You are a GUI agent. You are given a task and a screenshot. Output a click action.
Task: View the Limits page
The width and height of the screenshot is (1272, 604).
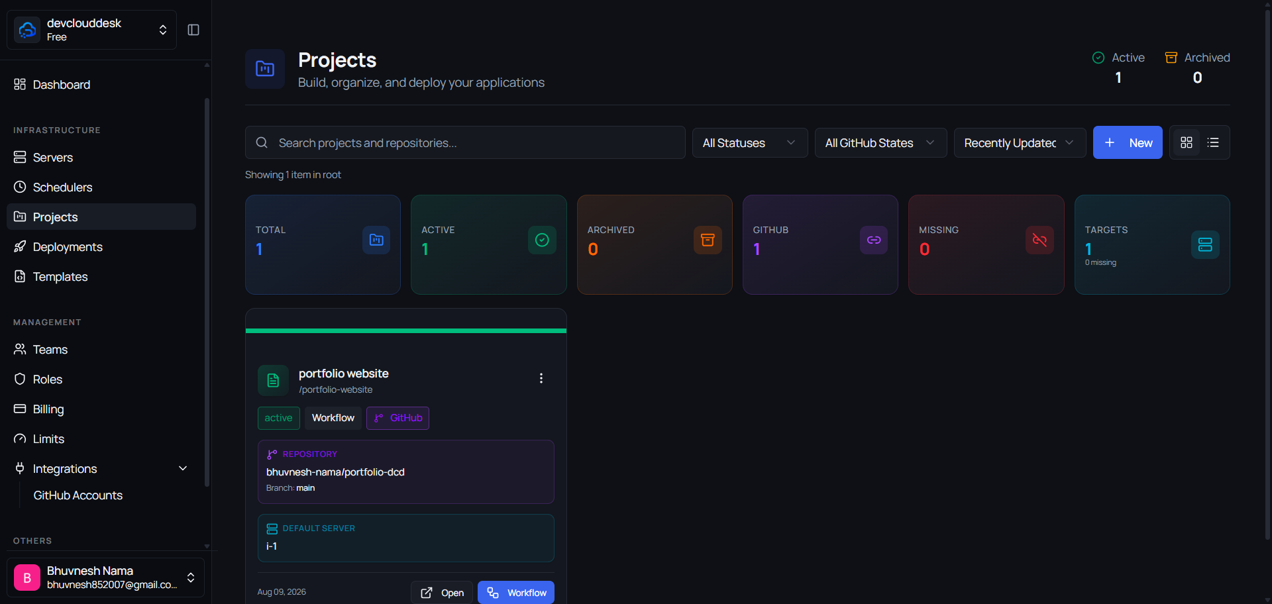tap(101, 439)
